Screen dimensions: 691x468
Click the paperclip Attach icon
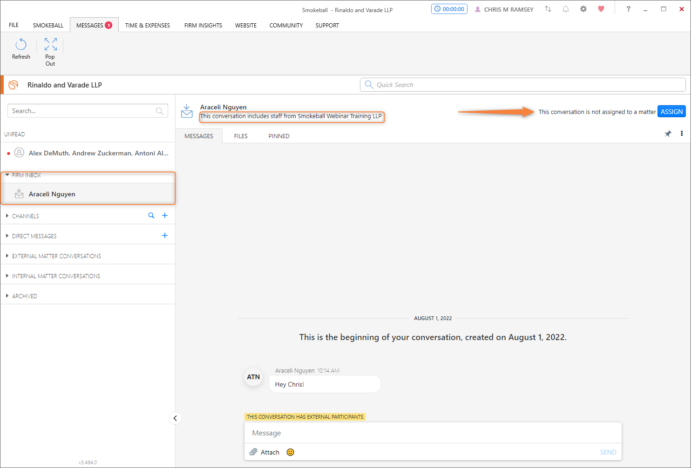(x=253, y=452)
